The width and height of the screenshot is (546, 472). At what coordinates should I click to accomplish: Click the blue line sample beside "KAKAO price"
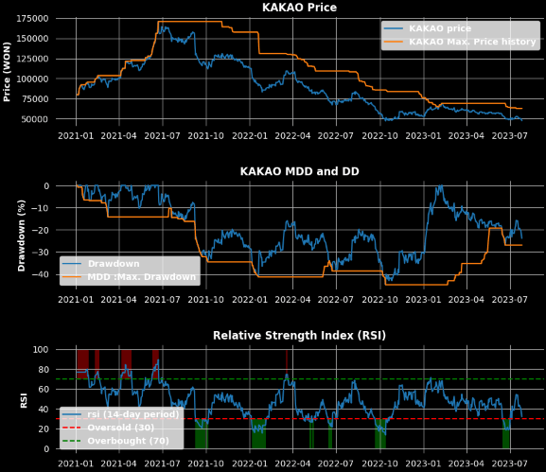click(394, 28)
